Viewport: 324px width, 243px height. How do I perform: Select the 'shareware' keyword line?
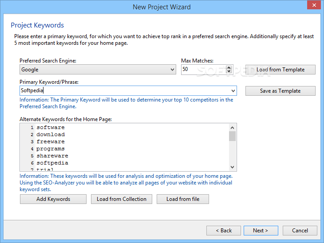tap(52, 156)
